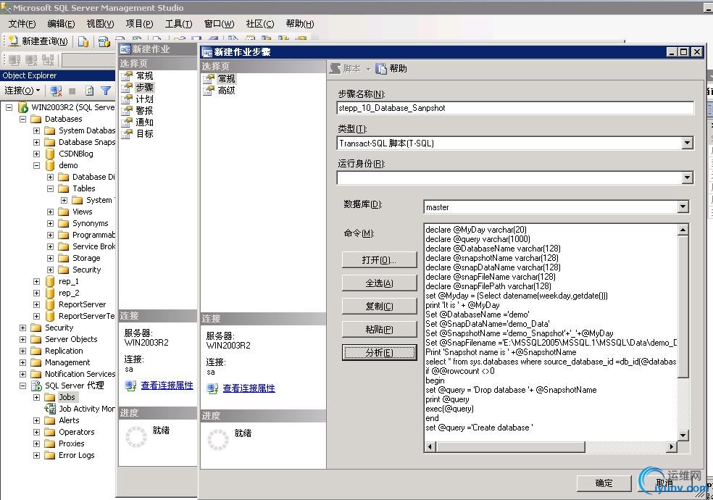The width and height of the screenshot is (713, 500).
Task: Open the 文件(F) menu
Action: click(22, 24)
